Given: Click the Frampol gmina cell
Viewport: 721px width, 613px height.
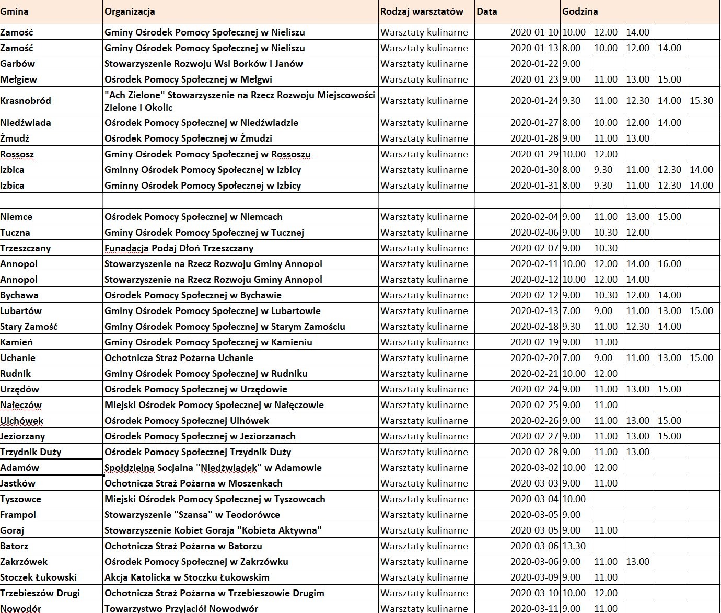Looking at the screenshot, I should (x=51, y=515).
